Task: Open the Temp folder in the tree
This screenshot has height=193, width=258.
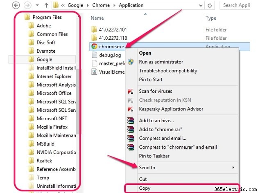Action: coord(43,178)
